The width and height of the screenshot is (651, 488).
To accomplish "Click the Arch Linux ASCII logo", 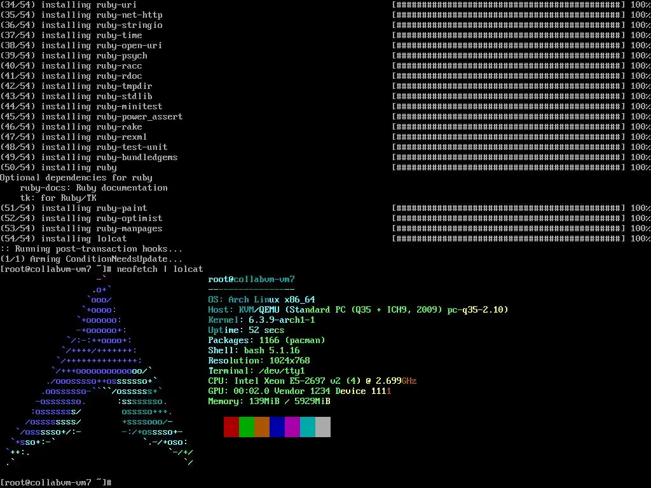I will tap(100, 370).
